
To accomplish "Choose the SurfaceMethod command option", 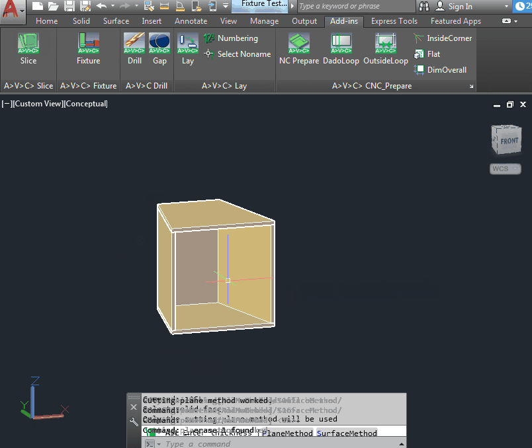I will coord(347,433).
